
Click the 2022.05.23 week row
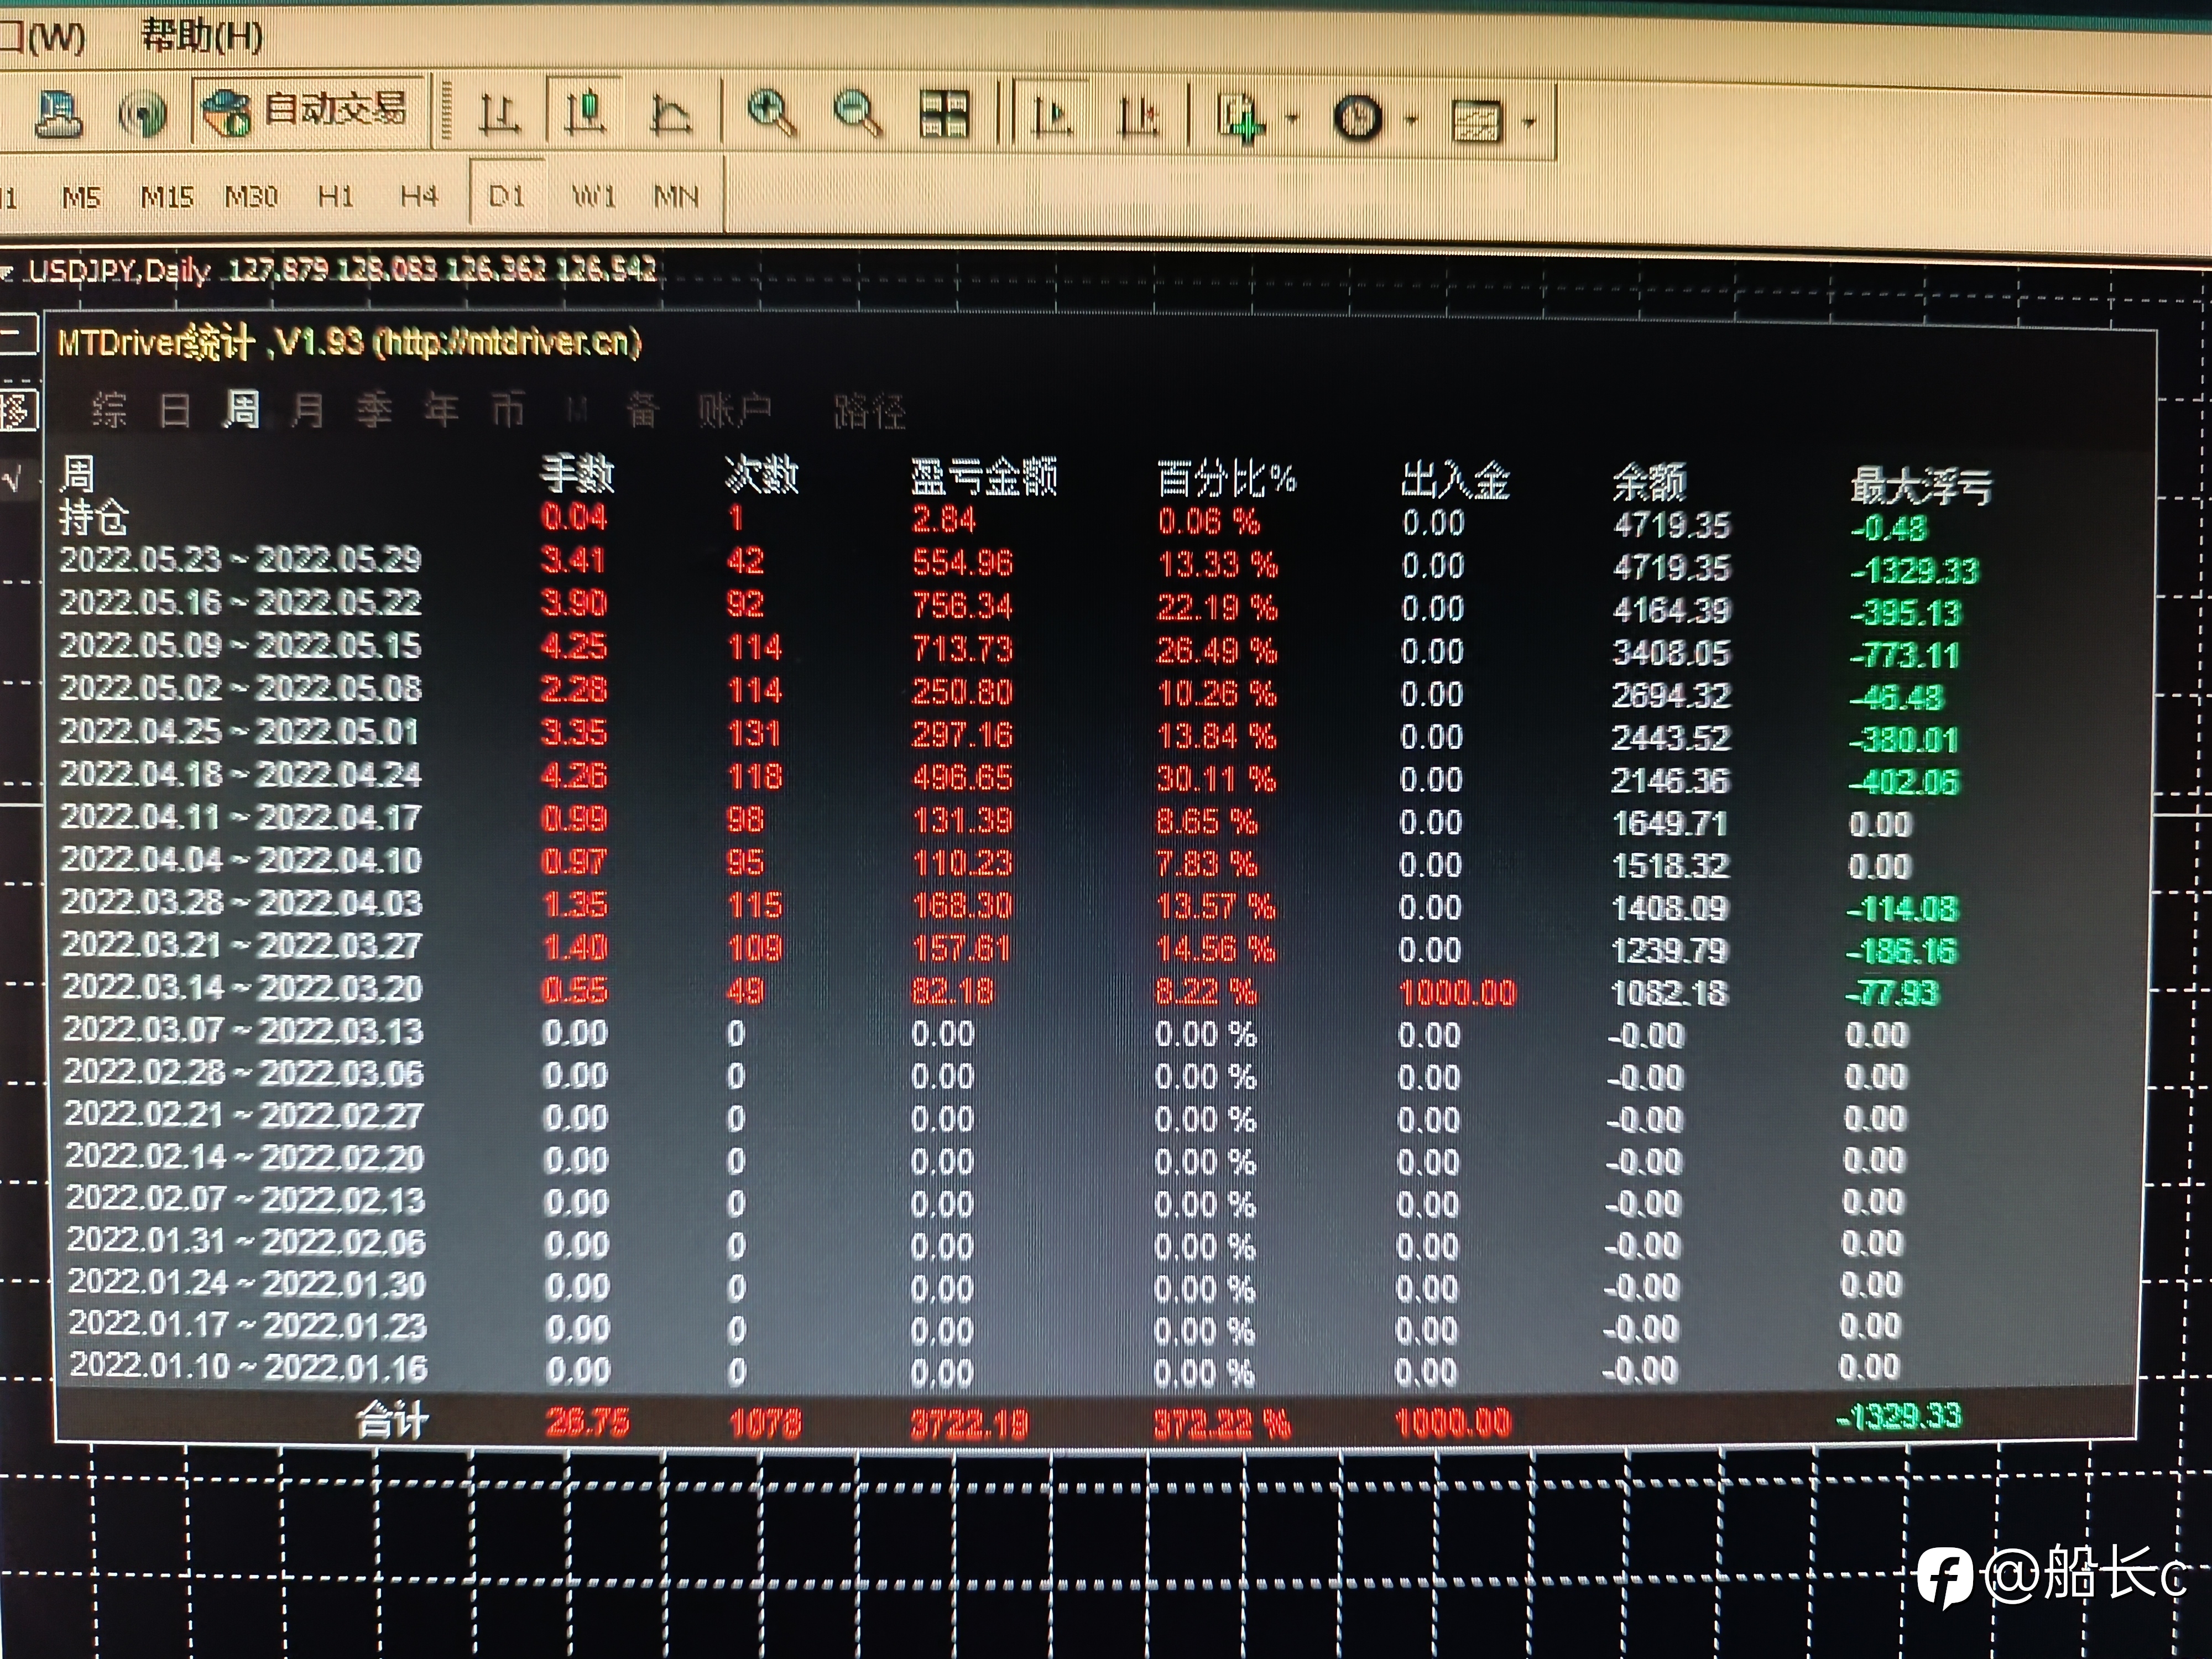(240, 560)
